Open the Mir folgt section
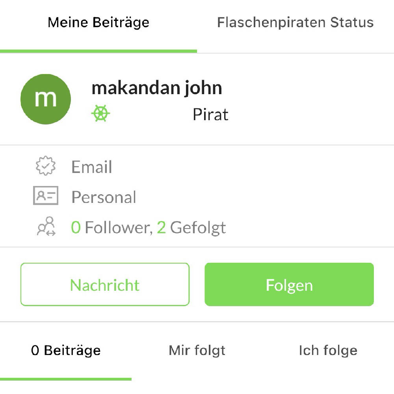This screenshot has width=394, height=394. [196, 349]
